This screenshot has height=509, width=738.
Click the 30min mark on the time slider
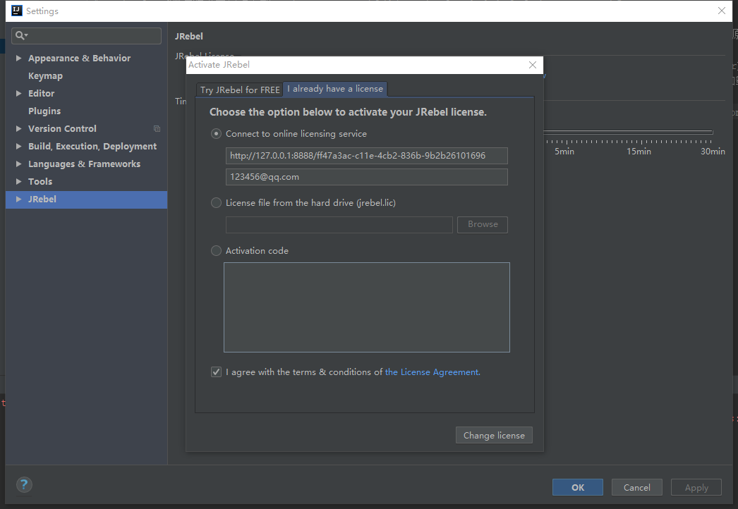point(713,151)
